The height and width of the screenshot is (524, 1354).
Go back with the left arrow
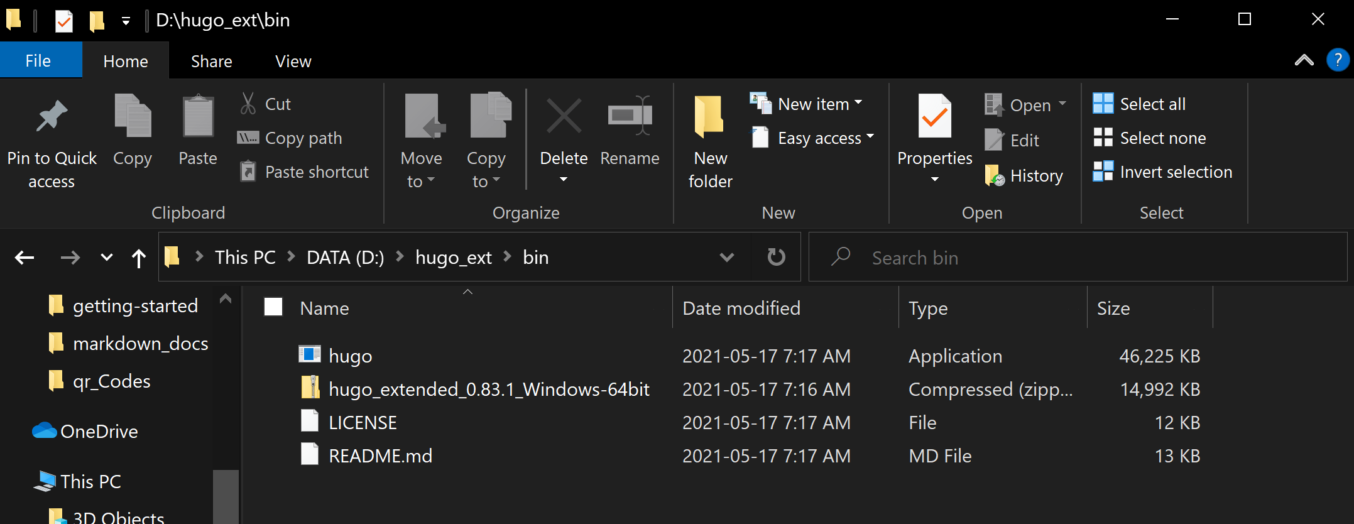(25, 258)
